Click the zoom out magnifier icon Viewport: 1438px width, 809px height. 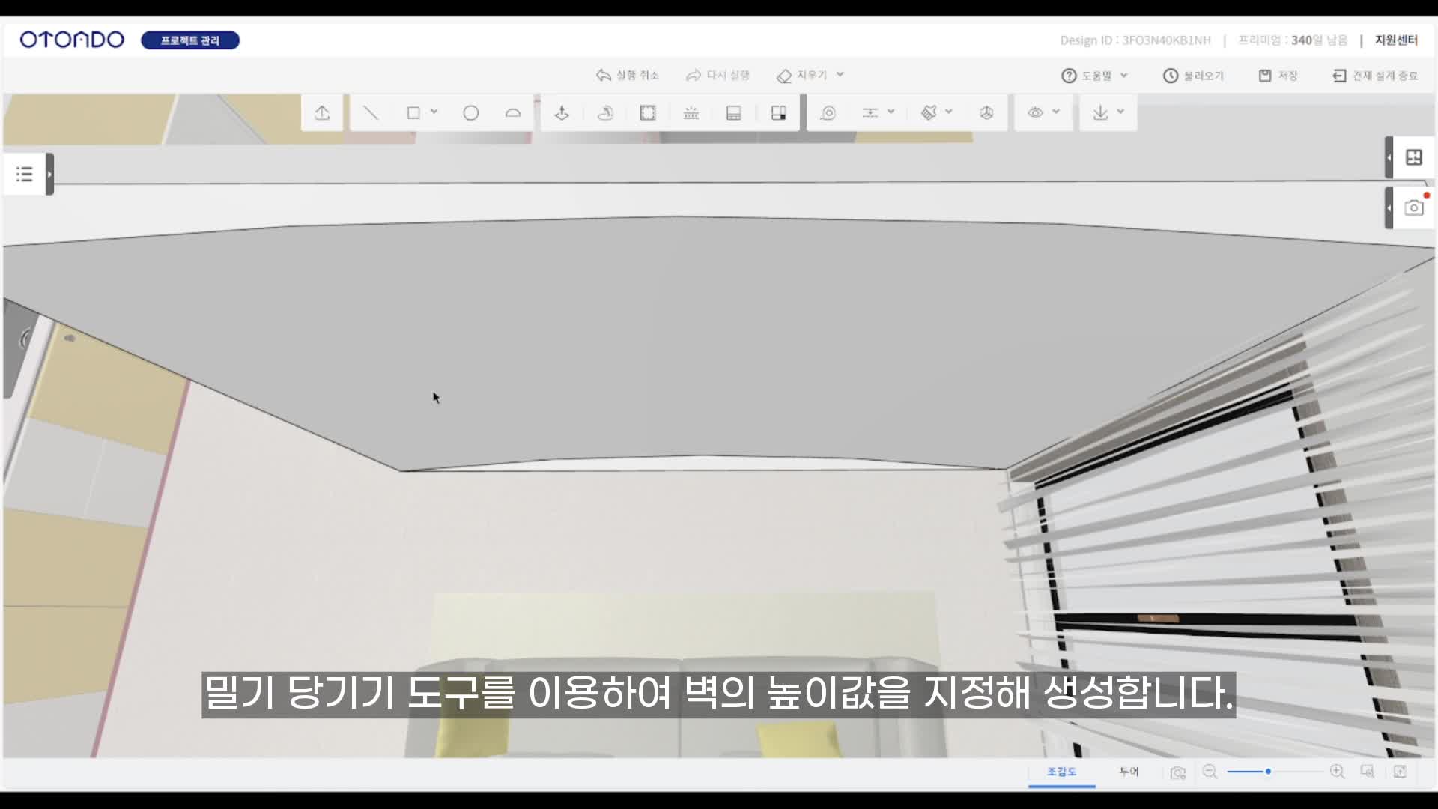coord(1210,772)
